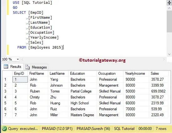This screenshot has width=172, height=133.
Task: Click 'SQL Tutorial' database in status bar
Action: coord(124,129)
